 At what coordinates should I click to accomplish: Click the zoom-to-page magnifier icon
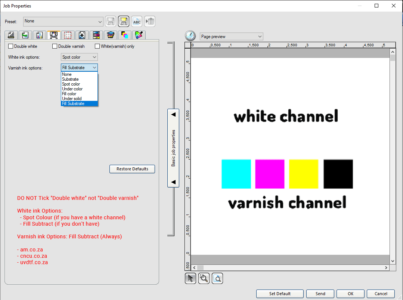217,278
